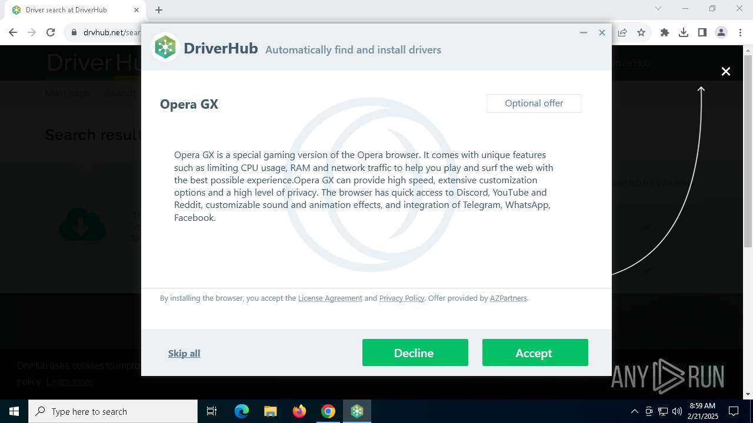This screenshot has height=423, width=753.
Task: Bookmark this page with the star icon
Action: 641,32
